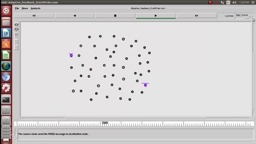This screenshot has height=144, width=256.
Task: Stop the animation playback
Action: click(115, 16)
